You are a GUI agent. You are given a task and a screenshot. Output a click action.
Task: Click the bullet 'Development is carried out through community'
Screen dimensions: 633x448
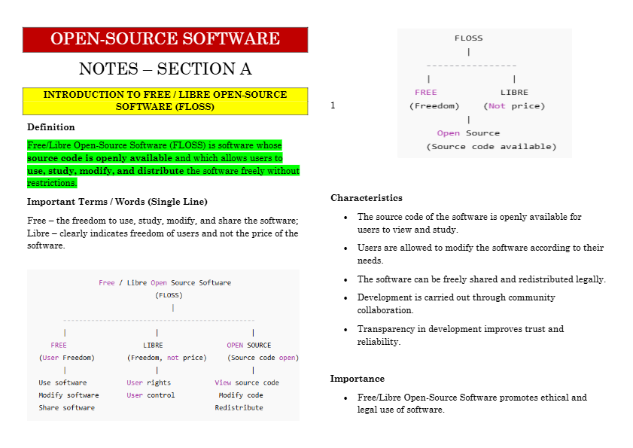tap(456, 303)
